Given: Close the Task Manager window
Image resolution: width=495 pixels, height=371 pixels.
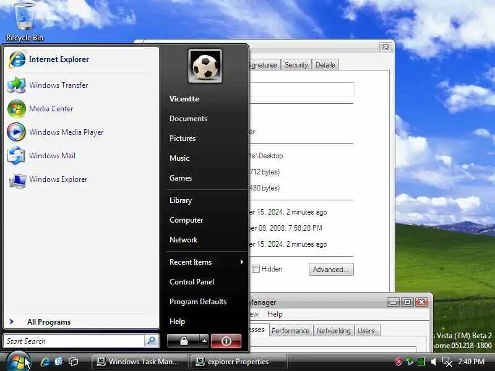Looking at the screenshot, I should [x=421, y=302].
